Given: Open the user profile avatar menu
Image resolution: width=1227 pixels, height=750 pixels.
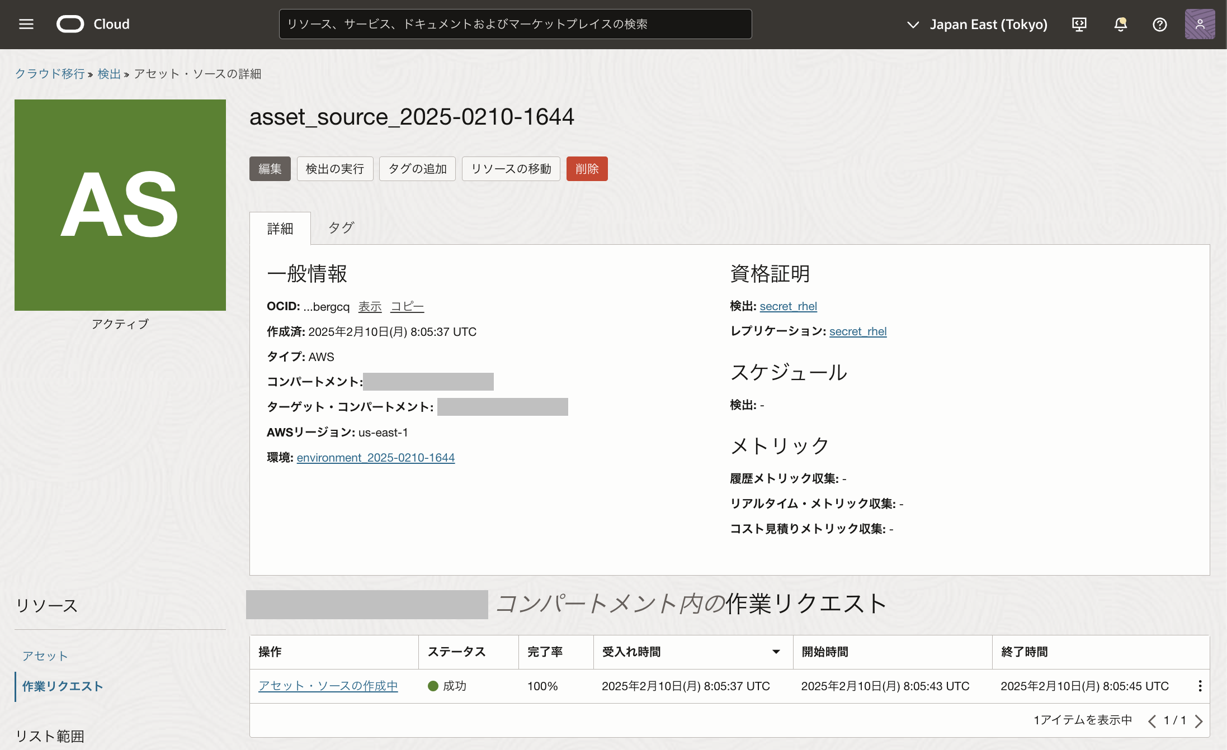Looking at the screenshot, I should tap(1199, 24).
